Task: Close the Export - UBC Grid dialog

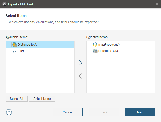Action: point(157,4)
